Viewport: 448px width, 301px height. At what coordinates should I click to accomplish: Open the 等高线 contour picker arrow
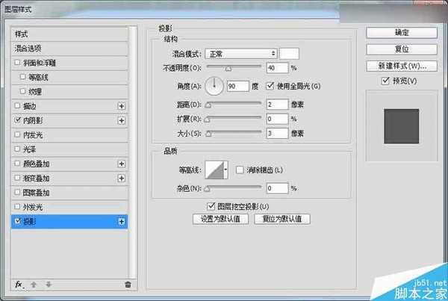click(x=226, y=171)
